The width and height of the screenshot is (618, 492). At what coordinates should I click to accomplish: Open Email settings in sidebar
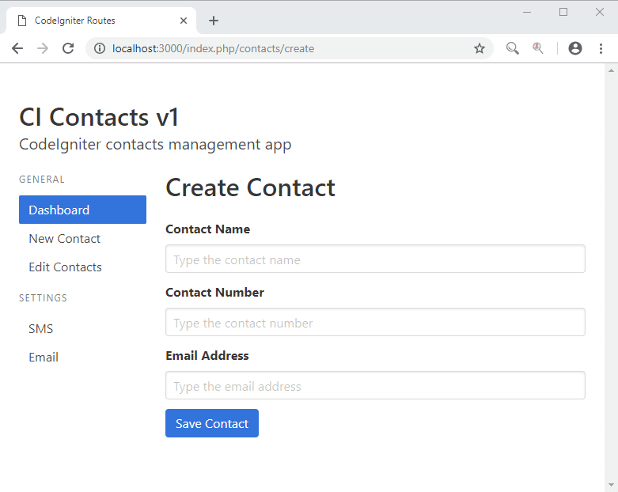pyautogui.click(x=44, y=357)
